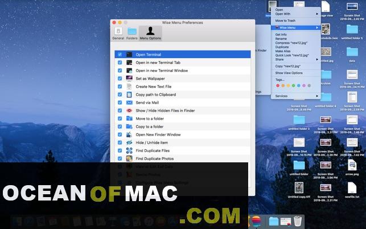This screenshot has width=366, height=229.
Task: Click the Open New Finder Window icon
Action: [x=129, y=134]
